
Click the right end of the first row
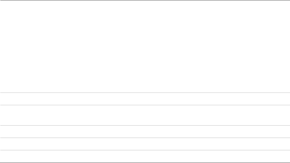pyautogui.click(x=288, y=99)
